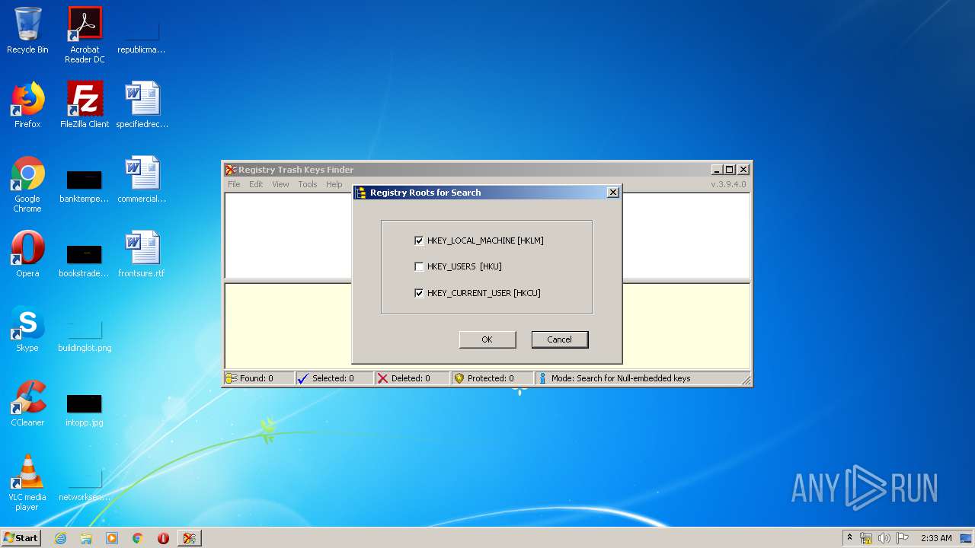
Task: Close the Registry Roots for Search dialog
Action: (x=612, y=193)
